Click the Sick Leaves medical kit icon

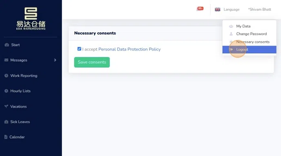(6, 122)
